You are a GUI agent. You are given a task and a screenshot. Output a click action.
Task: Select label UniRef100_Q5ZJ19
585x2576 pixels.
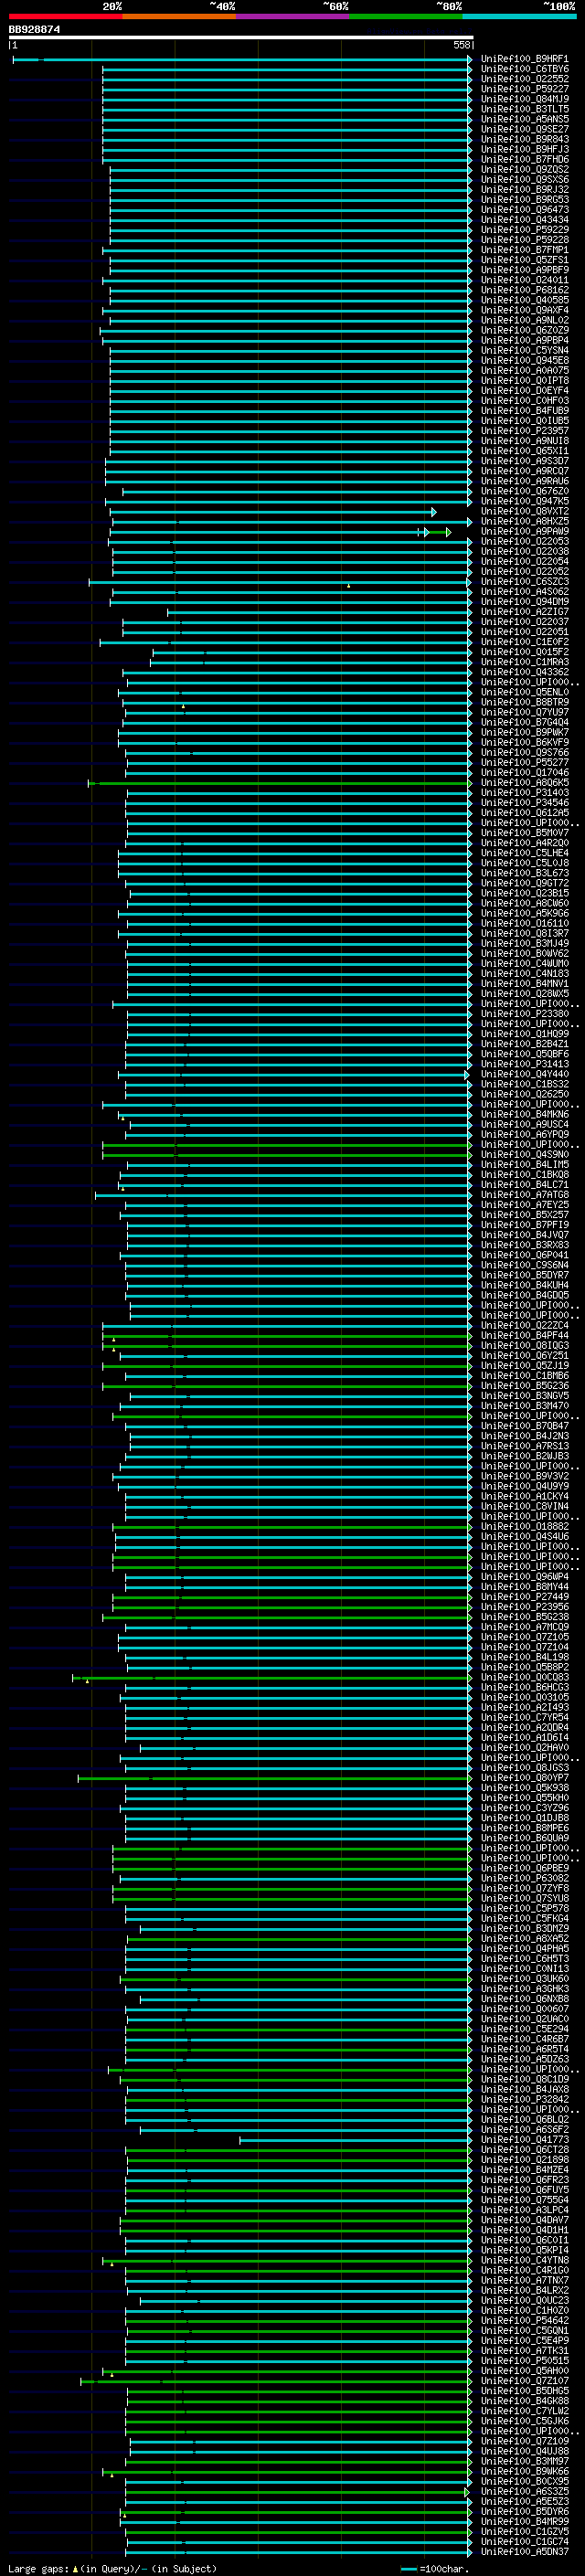(524, 1365)
